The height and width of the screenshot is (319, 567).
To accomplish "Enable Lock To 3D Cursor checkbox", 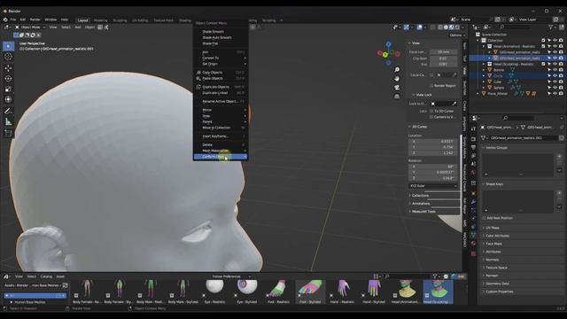I will point(431,111).
